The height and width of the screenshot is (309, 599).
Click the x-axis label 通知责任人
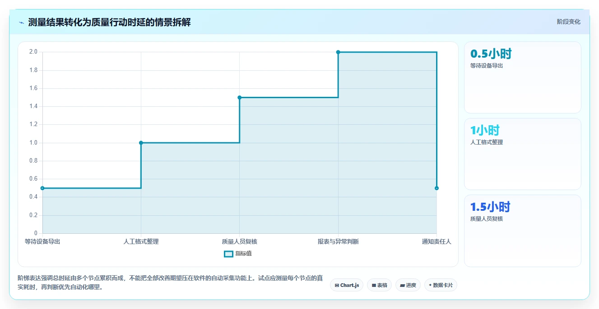pos(436,242)
